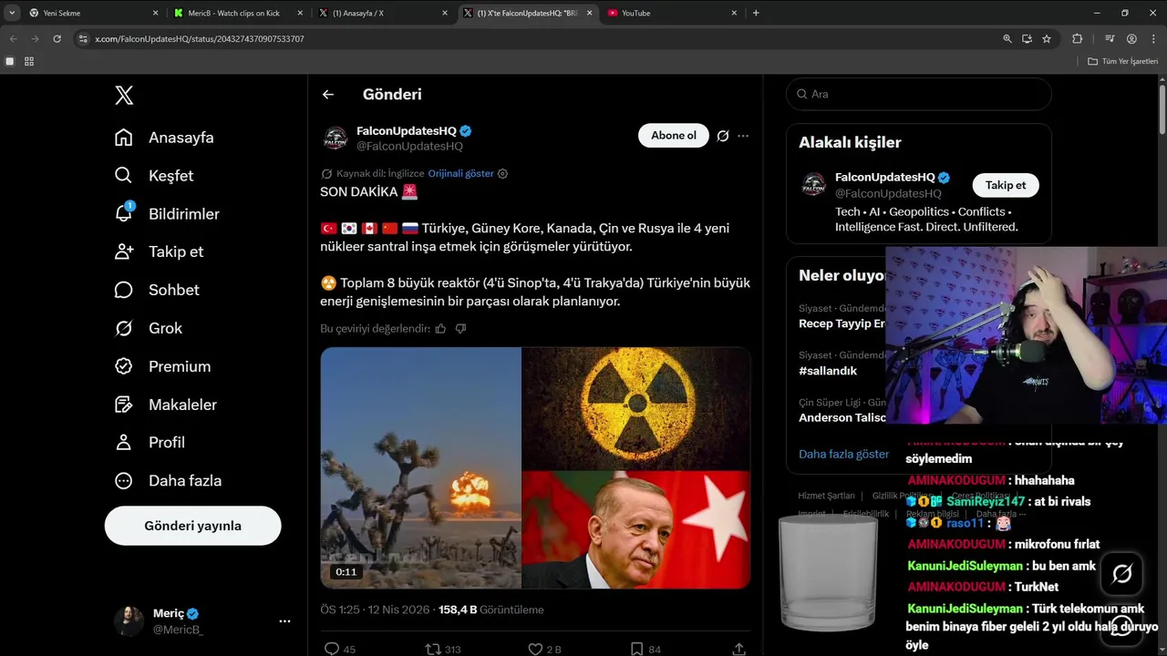Screen dimensions: 1167x656
Task: Open the apps grid in bookmarks bar
Action: click(29, 61)
